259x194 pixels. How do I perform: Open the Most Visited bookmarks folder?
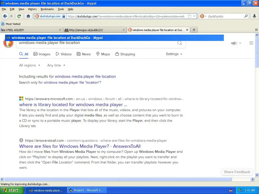coord(11,24)
